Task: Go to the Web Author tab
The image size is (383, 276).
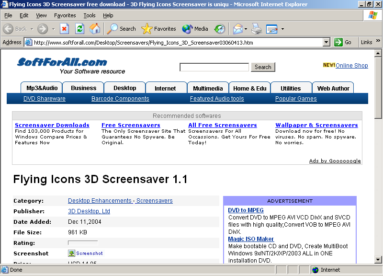Action: (x=333, y=88)
